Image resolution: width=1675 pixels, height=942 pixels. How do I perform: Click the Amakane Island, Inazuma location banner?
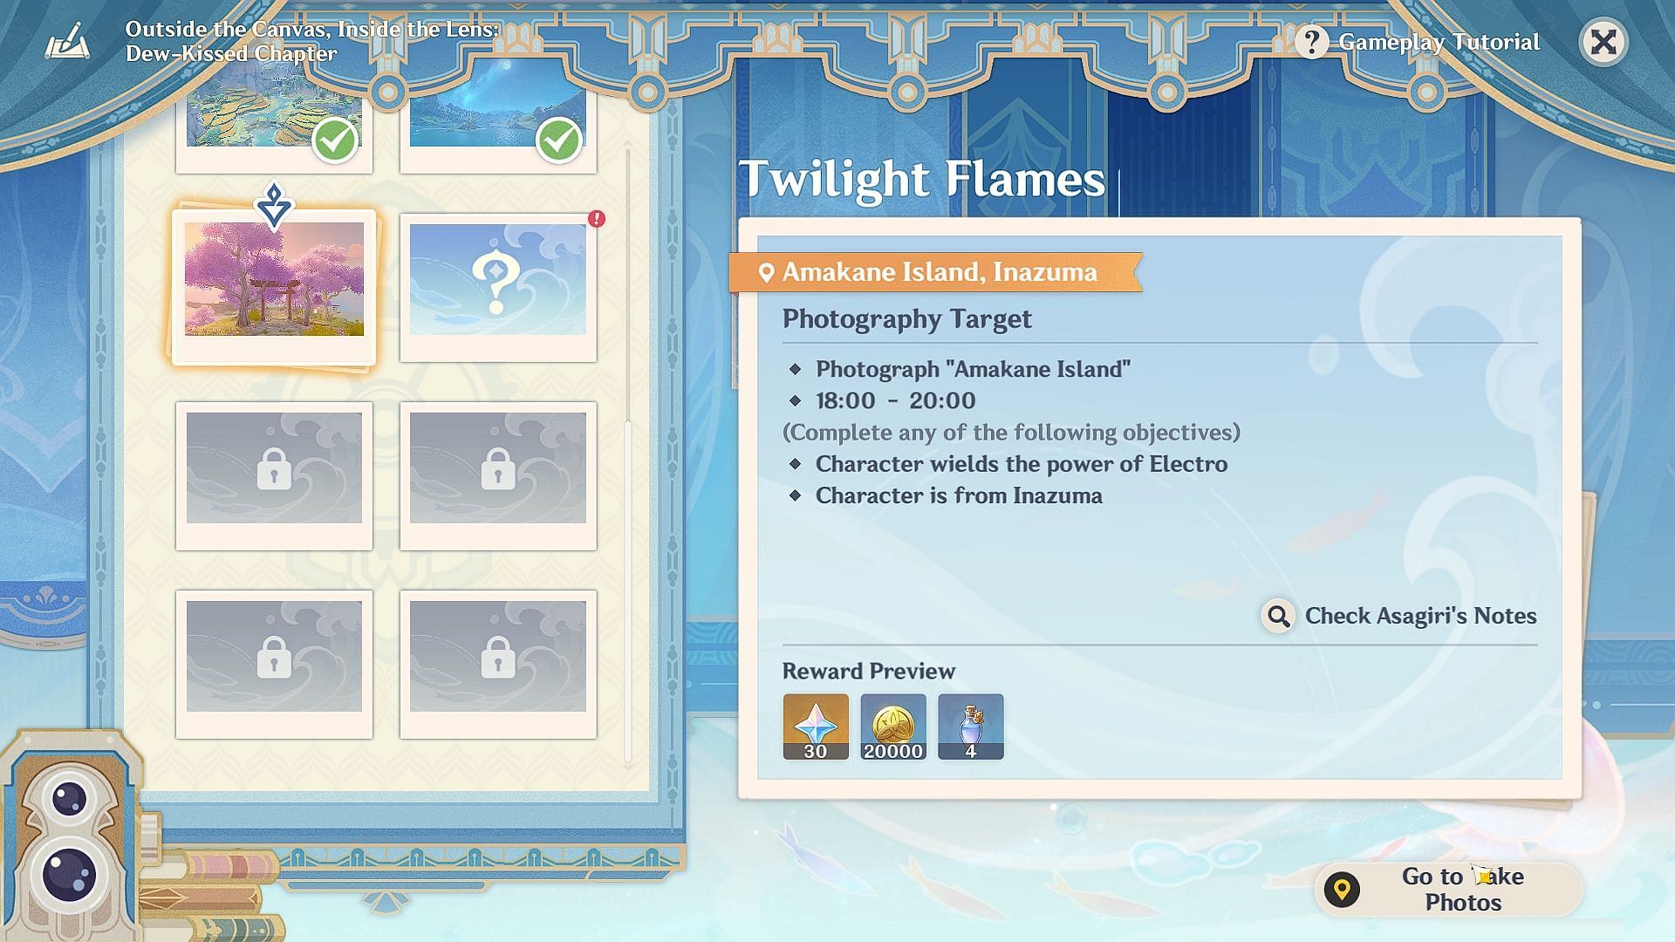936,272
